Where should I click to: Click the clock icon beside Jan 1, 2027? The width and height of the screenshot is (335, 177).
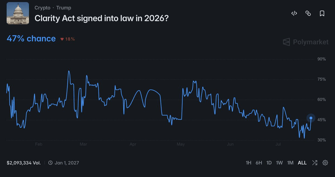tap(51, 162)
